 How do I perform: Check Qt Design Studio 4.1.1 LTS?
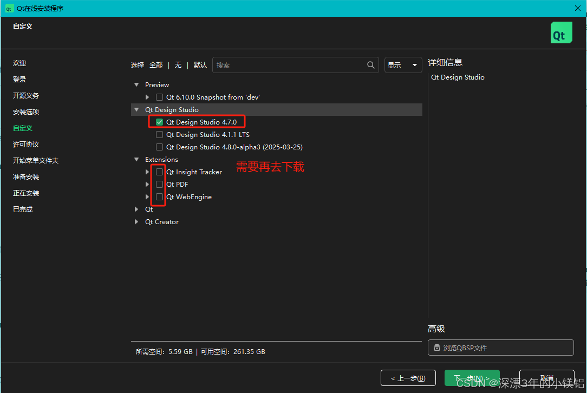point(160,135)
